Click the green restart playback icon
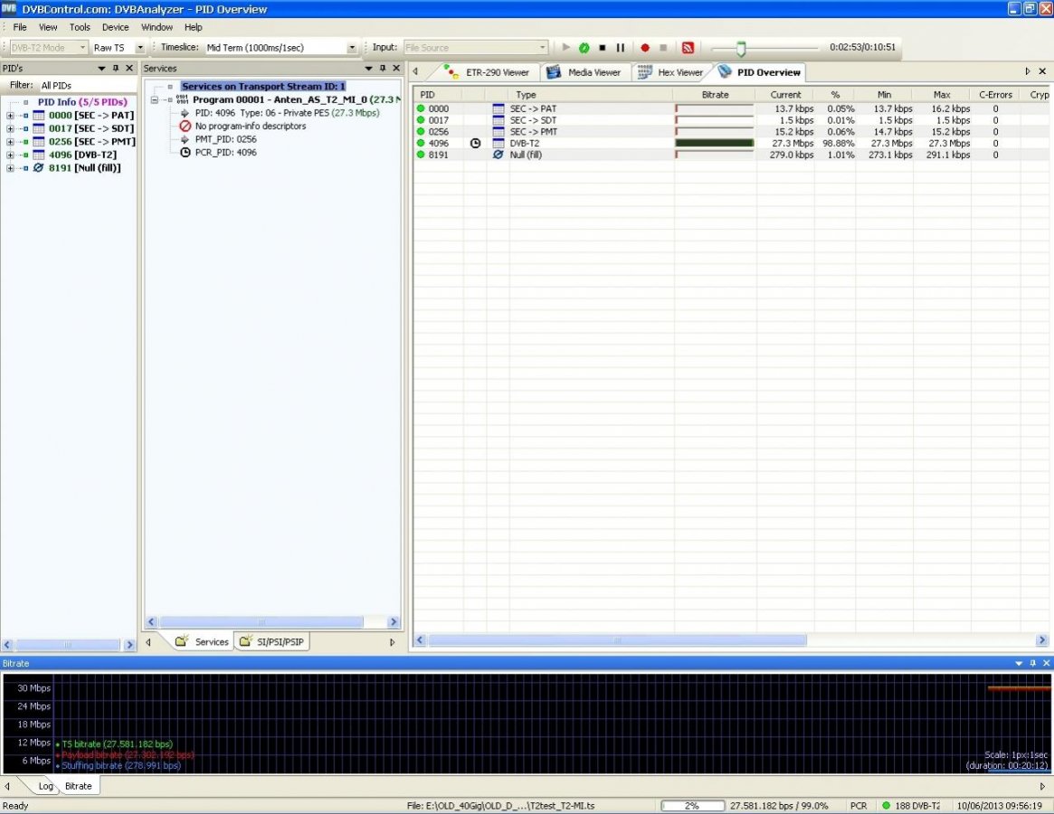The width and height of the screenshot is (1054, 814). tap(584, 48)
